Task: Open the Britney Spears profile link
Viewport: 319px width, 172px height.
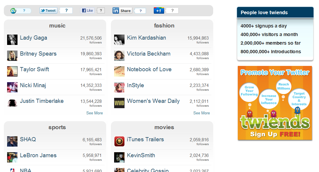Action: pyautogui.click(x=38, y=54)
